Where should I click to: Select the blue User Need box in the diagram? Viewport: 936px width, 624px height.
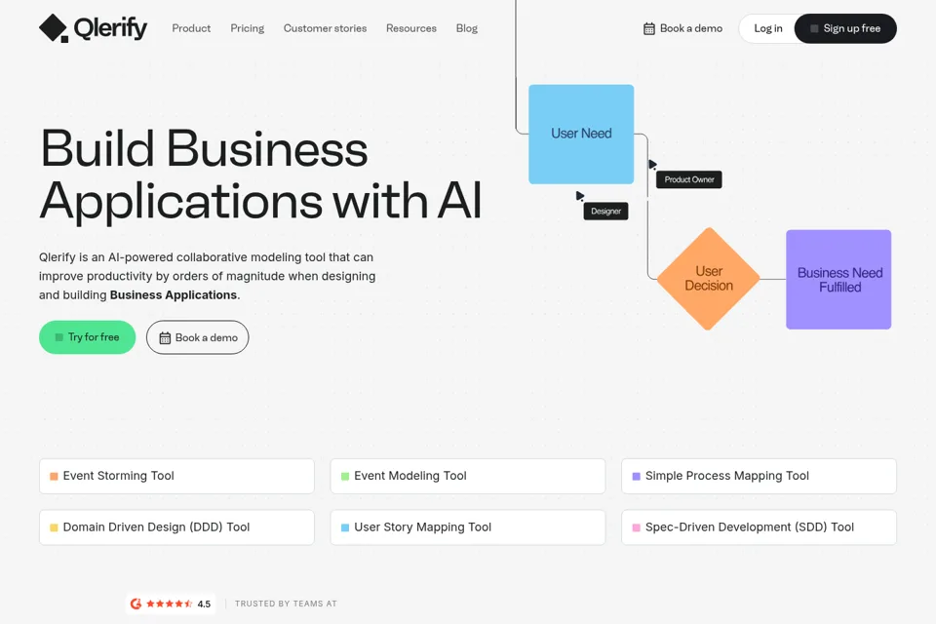(x=581, y=135)
